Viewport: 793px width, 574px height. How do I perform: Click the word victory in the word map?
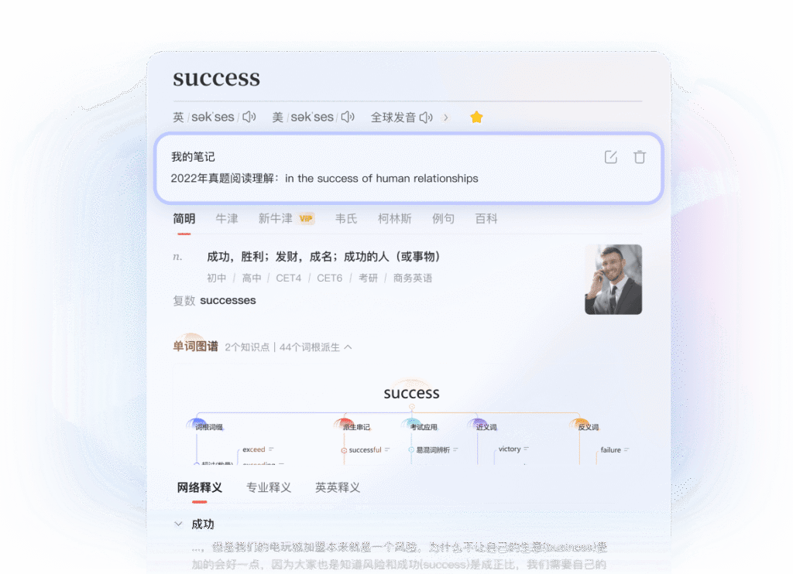click(510, 449)
